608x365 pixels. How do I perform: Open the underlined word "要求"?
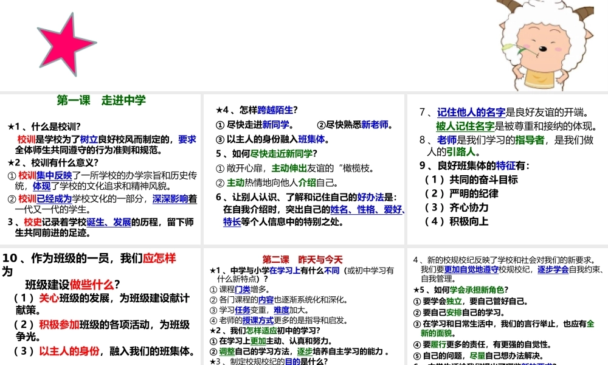click(187, 139)
